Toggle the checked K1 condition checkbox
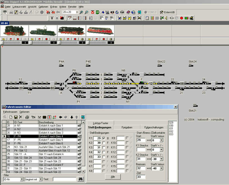Image resolution: width=229 pixels, height=185 pixels. pyautogui.click(x=104, y=138)
